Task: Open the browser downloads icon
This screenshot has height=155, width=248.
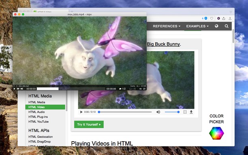Action: 230,18
